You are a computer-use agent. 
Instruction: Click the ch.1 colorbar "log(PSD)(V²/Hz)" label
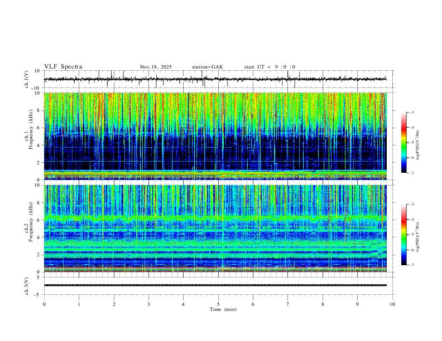click(x=418, y=145)
